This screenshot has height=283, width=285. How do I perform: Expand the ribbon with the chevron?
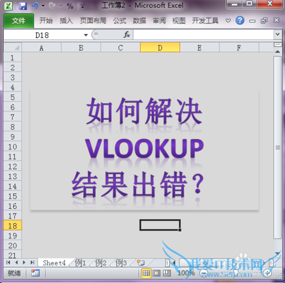(228, 21)
